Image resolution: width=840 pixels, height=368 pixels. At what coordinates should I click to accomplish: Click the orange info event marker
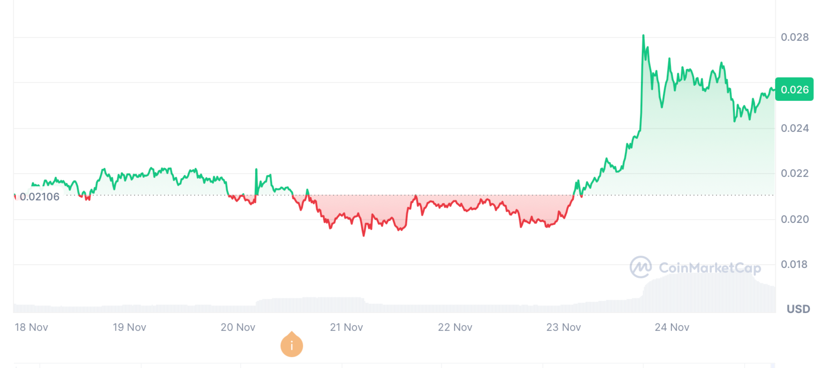(x=291, y=345)
